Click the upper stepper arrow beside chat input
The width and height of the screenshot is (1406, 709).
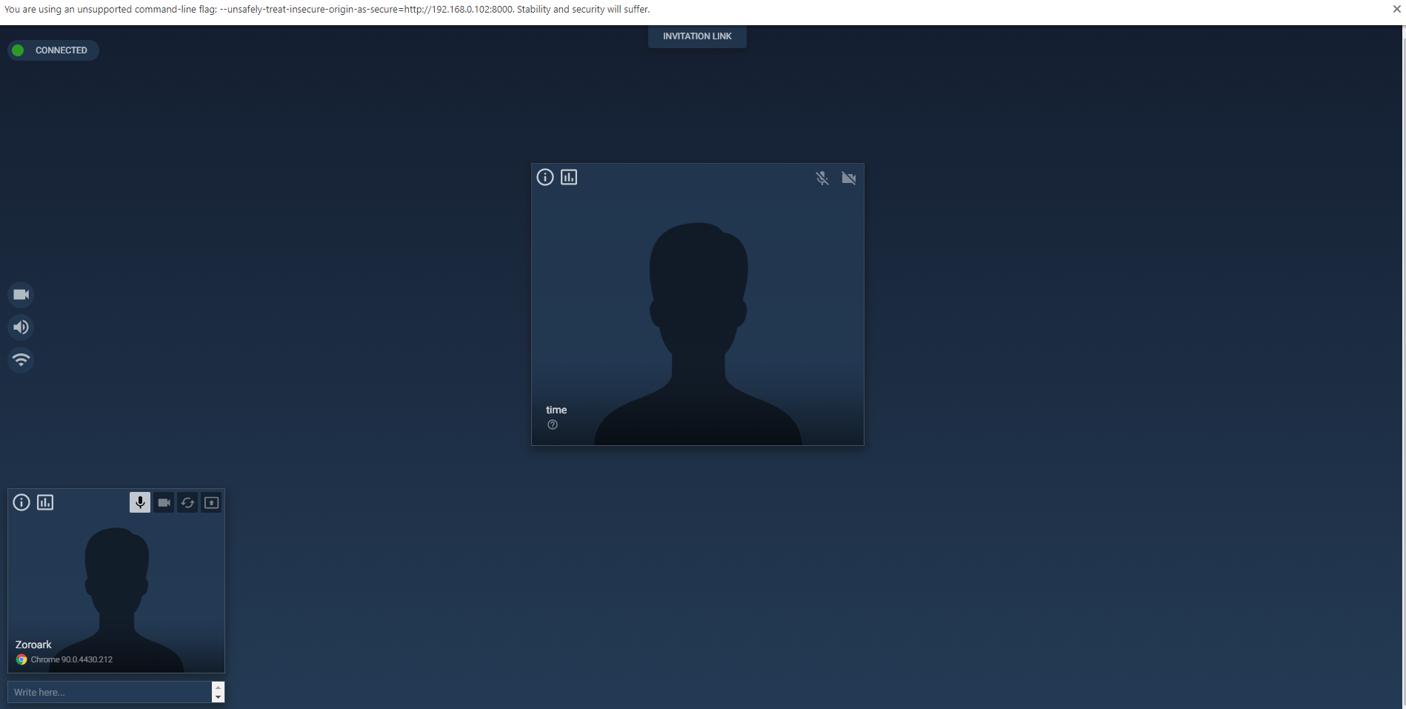(218, 687)
